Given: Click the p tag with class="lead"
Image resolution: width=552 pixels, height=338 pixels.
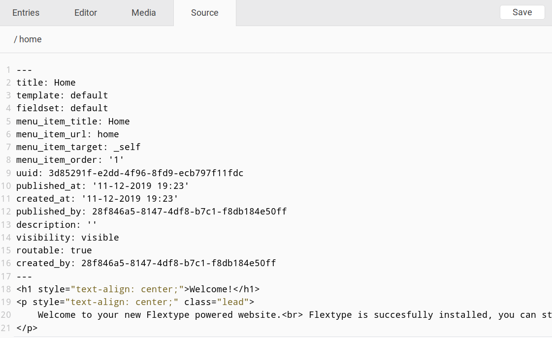Looking at the screenshot, I should [x=135, y=302].
